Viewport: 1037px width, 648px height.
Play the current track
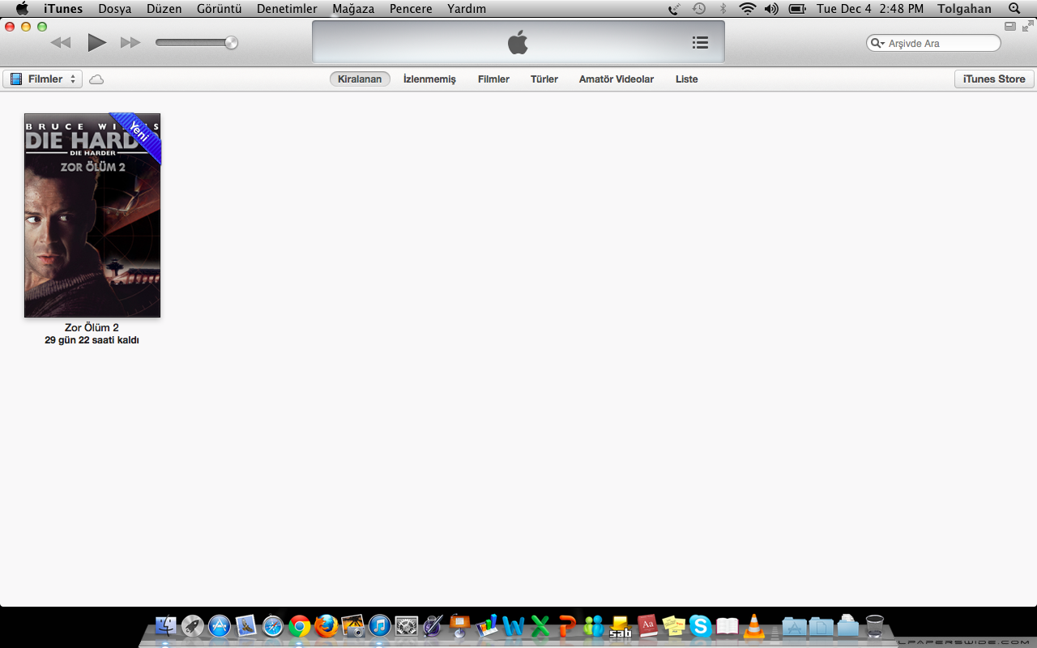click(97, 43)
